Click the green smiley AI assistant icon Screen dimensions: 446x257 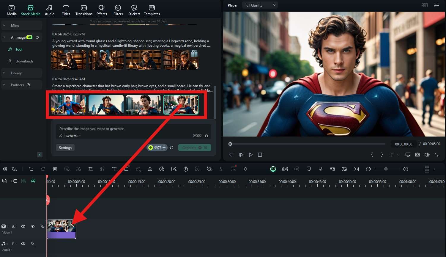coord(273,169)
